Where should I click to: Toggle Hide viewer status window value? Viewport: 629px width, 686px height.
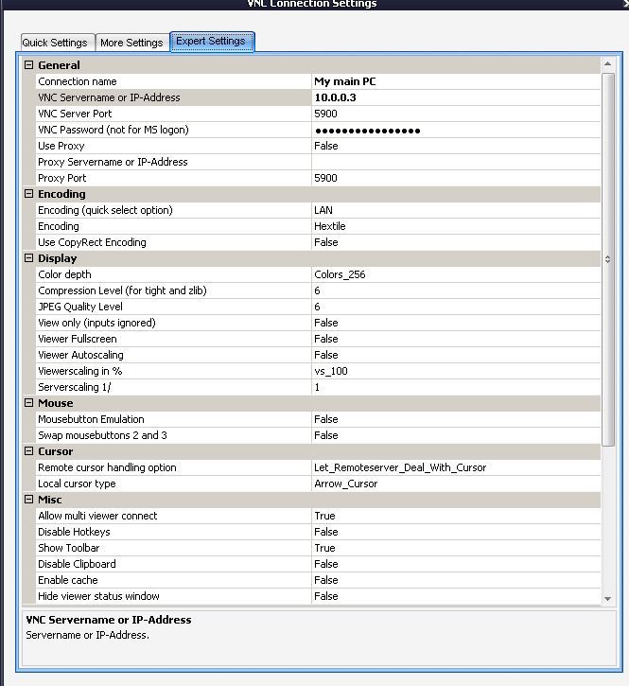[x=456, y=596]
